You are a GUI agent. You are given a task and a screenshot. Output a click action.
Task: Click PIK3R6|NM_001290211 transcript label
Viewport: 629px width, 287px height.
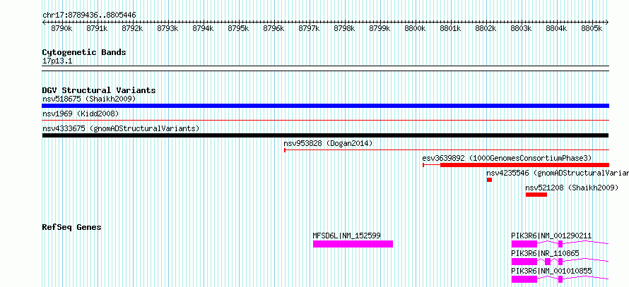click(x=551, y=236)
